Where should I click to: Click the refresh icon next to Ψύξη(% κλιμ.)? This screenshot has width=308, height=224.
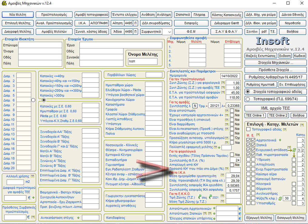[280, 198]
